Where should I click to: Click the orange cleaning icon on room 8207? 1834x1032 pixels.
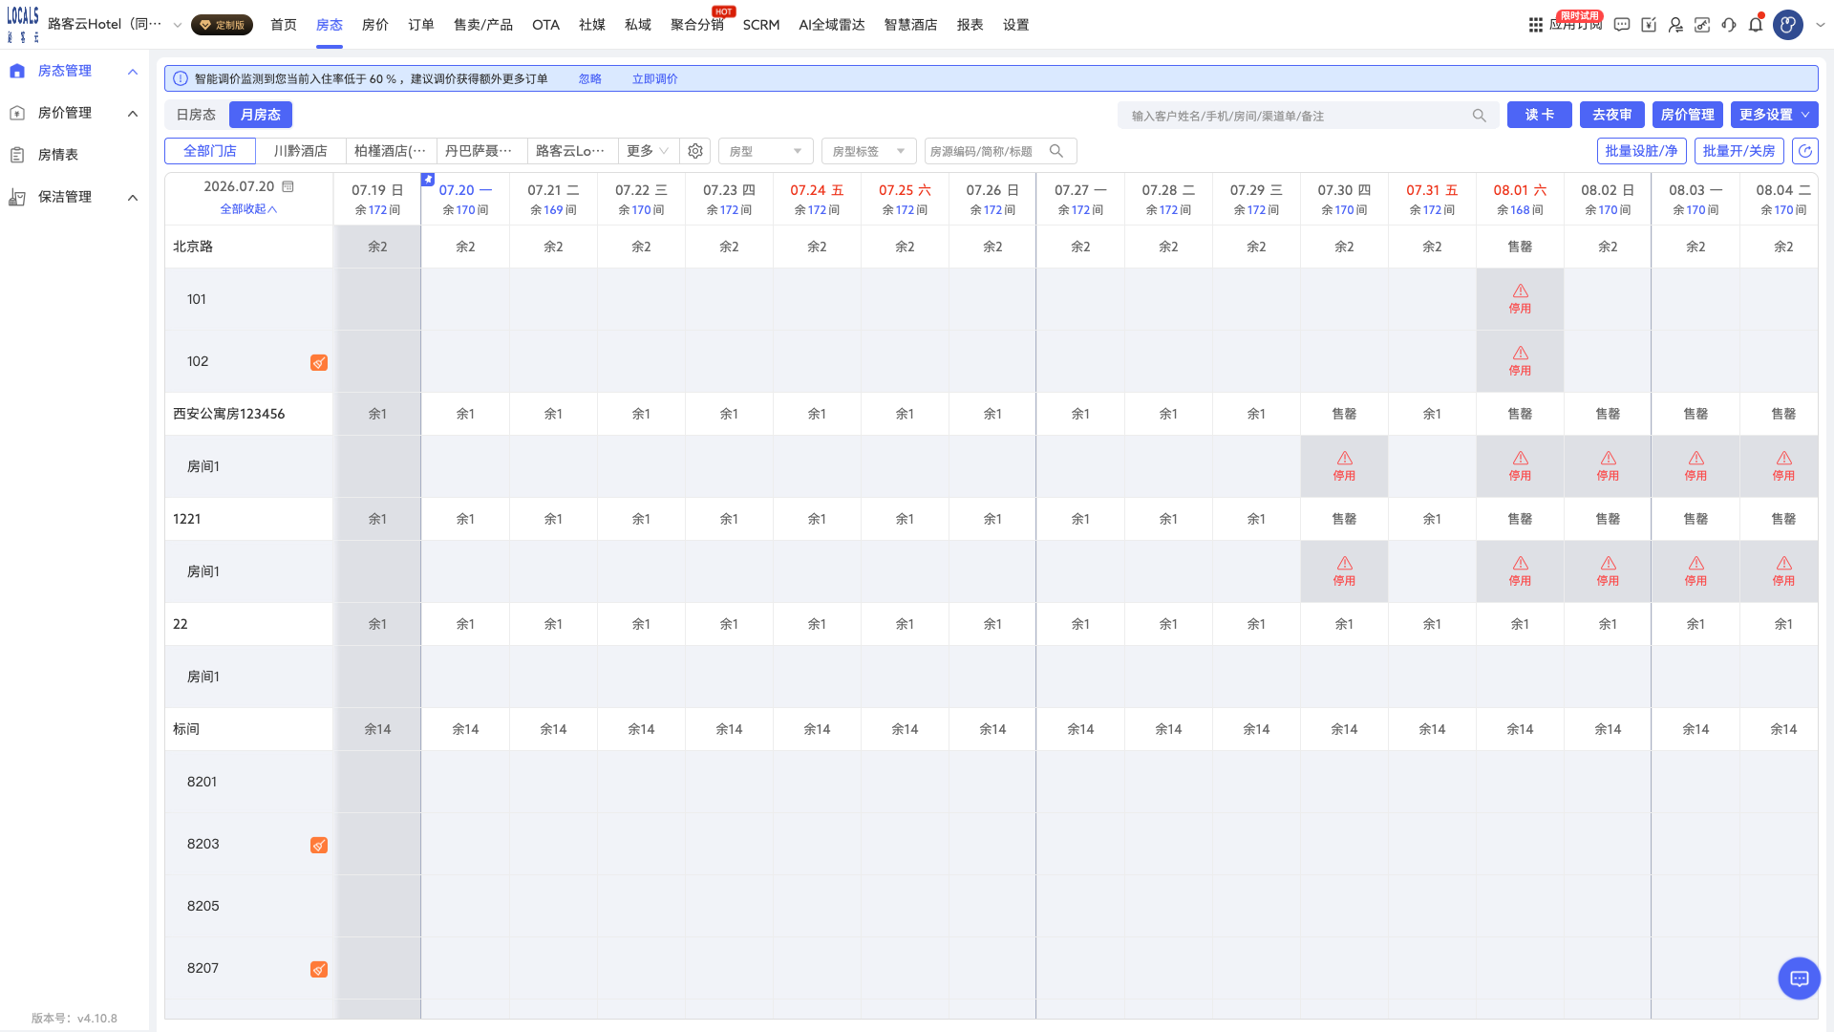click(x=319, y=969)
